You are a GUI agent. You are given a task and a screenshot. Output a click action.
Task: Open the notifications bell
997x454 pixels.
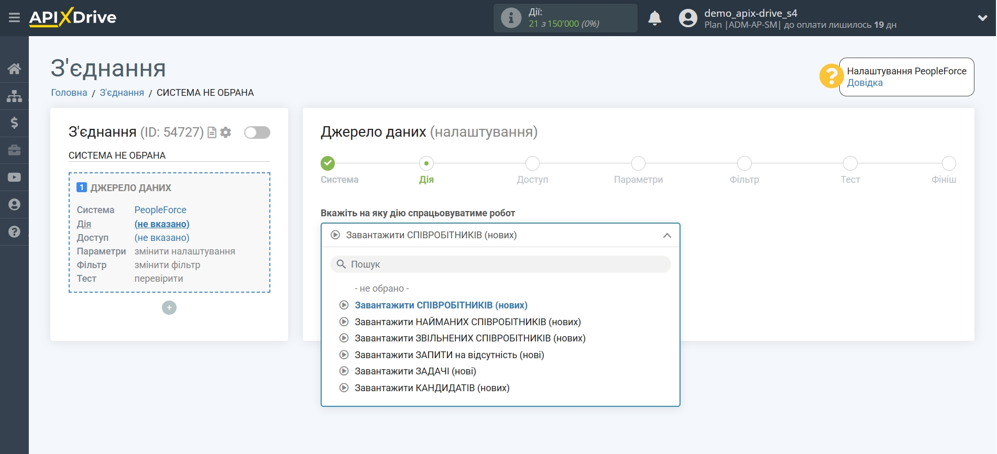click(654, 18)
